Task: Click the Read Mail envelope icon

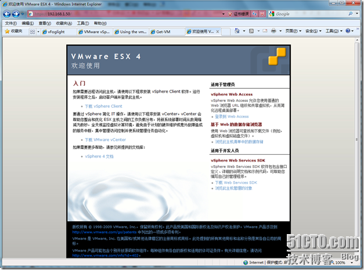Action: [x=265, y=31]
